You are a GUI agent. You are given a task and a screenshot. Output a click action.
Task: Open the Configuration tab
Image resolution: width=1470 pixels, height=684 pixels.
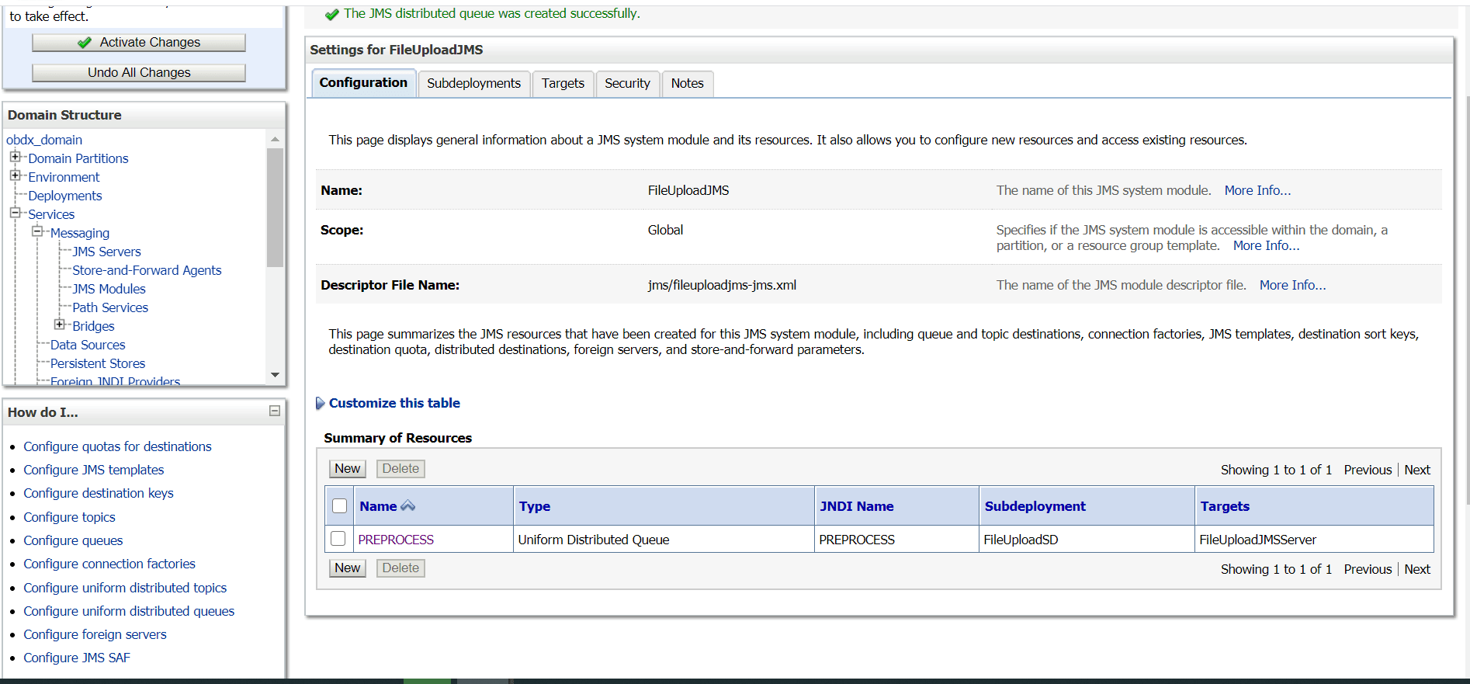[x=363, y=83]
